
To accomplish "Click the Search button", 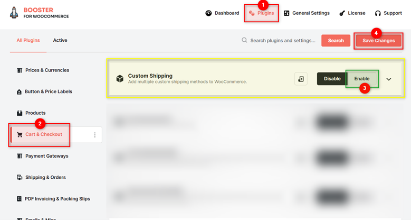I will (x=336, y=41).
